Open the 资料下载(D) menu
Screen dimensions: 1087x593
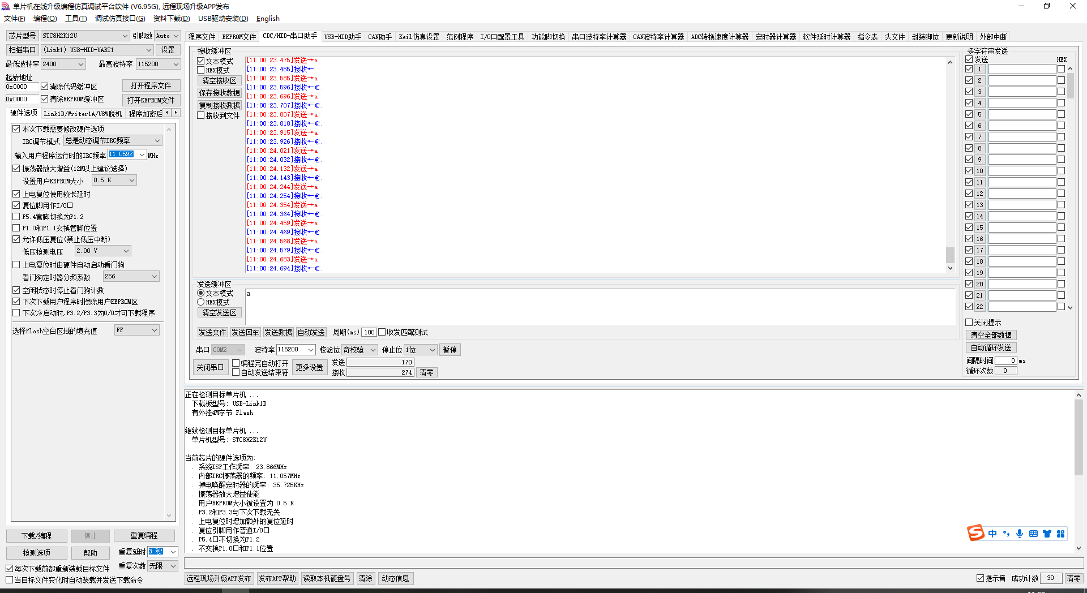coord(172,19)
